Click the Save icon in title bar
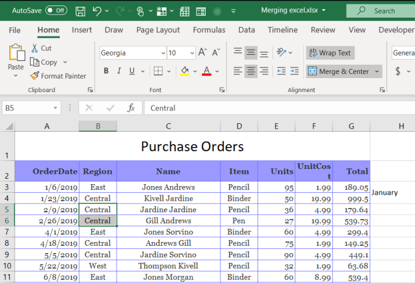The width and height of the screenshot is (415, 283). tap(81, 11)
